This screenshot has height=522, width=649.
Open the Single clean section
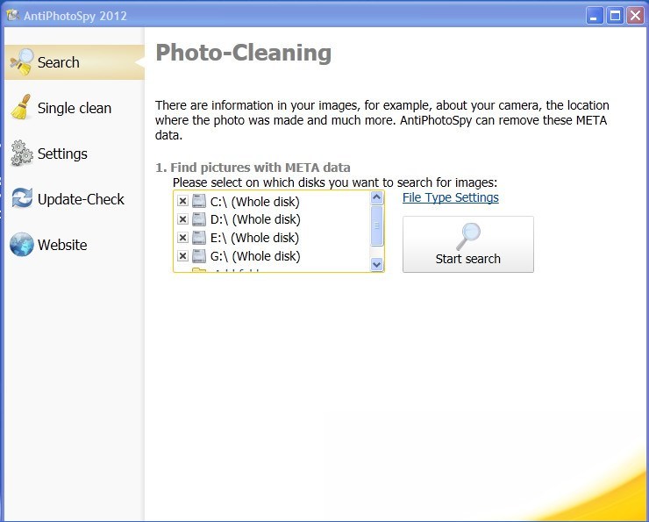[75, 108]
